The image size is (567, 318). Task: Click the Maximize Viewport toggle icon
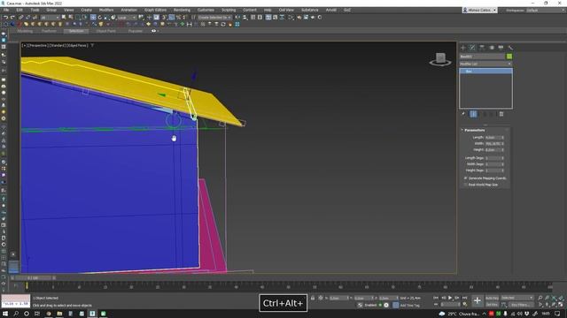[561, 305]
